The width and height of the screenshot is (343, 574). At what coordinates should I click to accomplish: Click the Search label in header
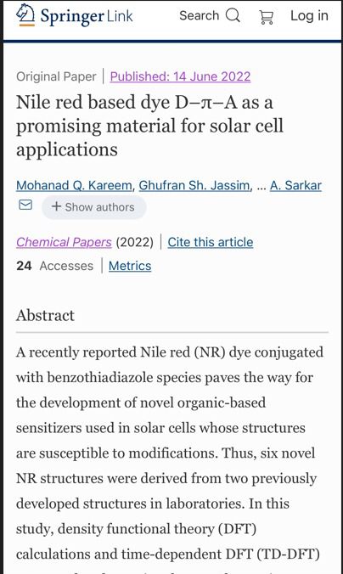coord(199,16)
